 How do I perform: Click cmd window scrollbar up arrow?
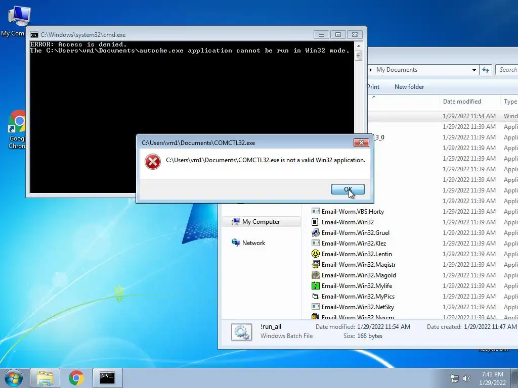click(359, 46)
